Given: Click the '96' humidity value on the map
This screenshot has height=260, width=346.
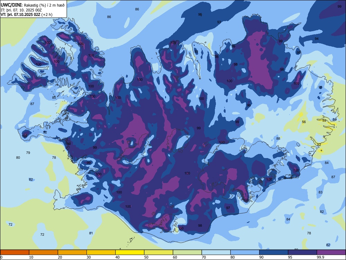Looking at the screenshot, I should click(249, 105).
